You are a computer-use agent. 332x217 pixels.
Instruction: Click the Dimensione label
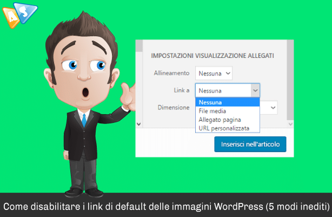174,107
